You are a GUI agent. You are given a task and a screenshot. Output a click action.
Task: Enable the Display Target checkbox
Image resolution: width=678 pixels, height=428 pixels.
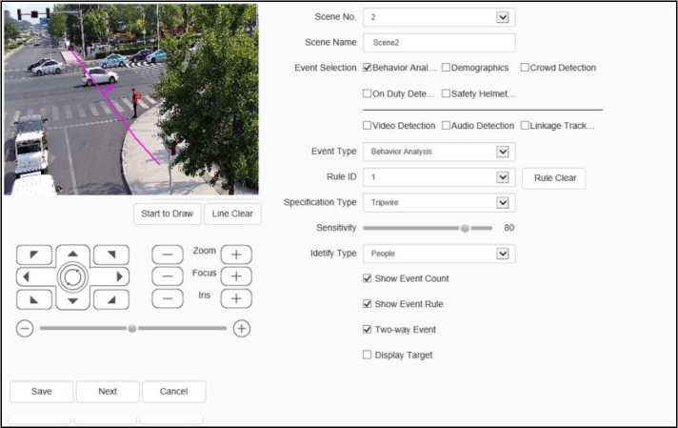click(368, 355)
